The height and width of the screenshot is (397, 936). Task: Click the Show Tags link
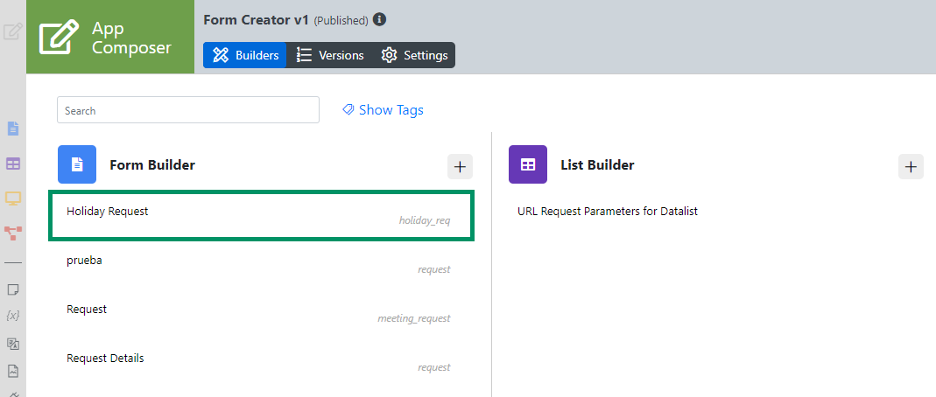click(383, 109)
